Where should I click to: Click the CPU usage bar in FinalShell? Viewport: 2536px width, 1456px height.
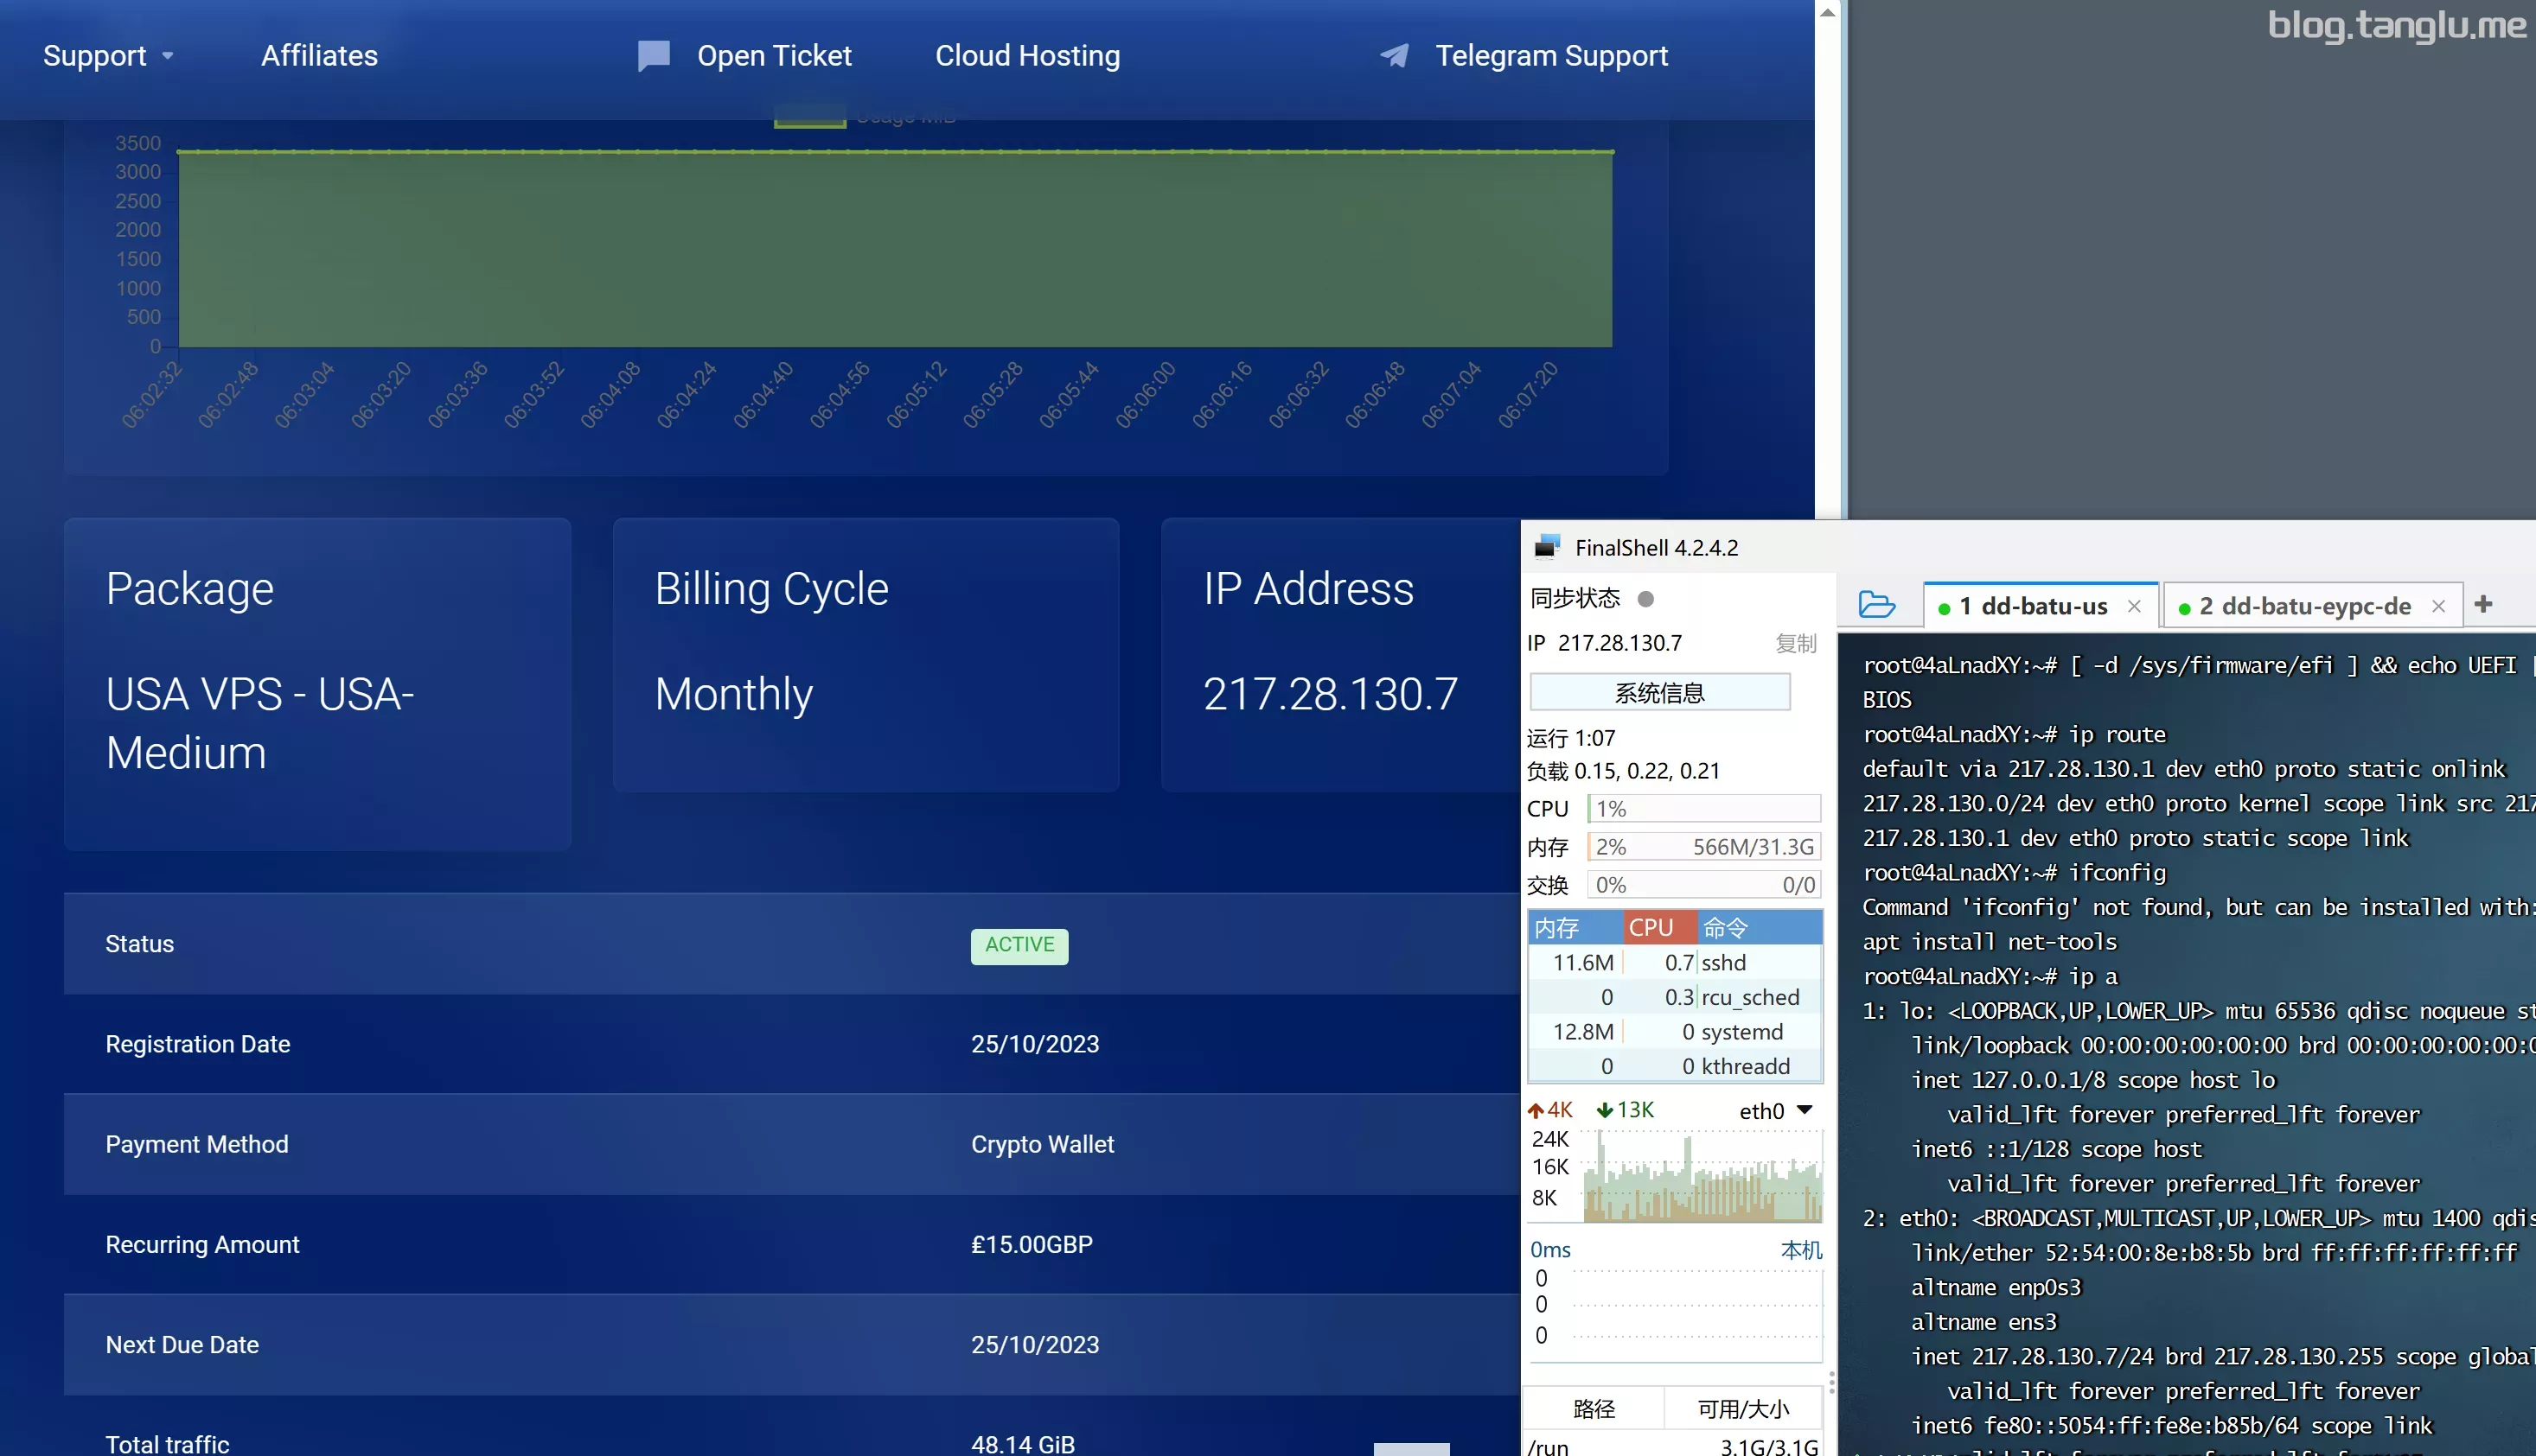(1703, 808)
